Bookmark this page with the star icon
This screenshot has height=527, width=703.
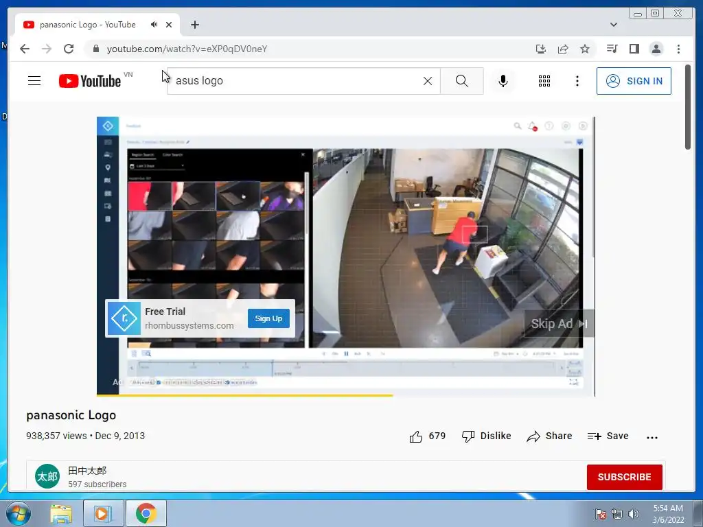[585, 49]
